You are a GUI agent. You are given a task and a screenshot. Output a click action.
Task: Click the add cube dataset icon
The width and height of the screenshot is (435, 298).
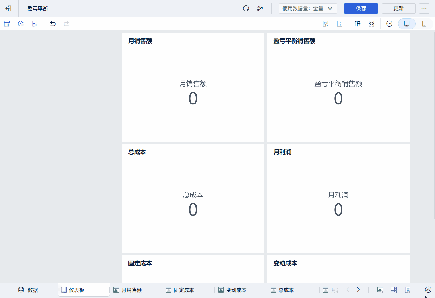point(21,24)
